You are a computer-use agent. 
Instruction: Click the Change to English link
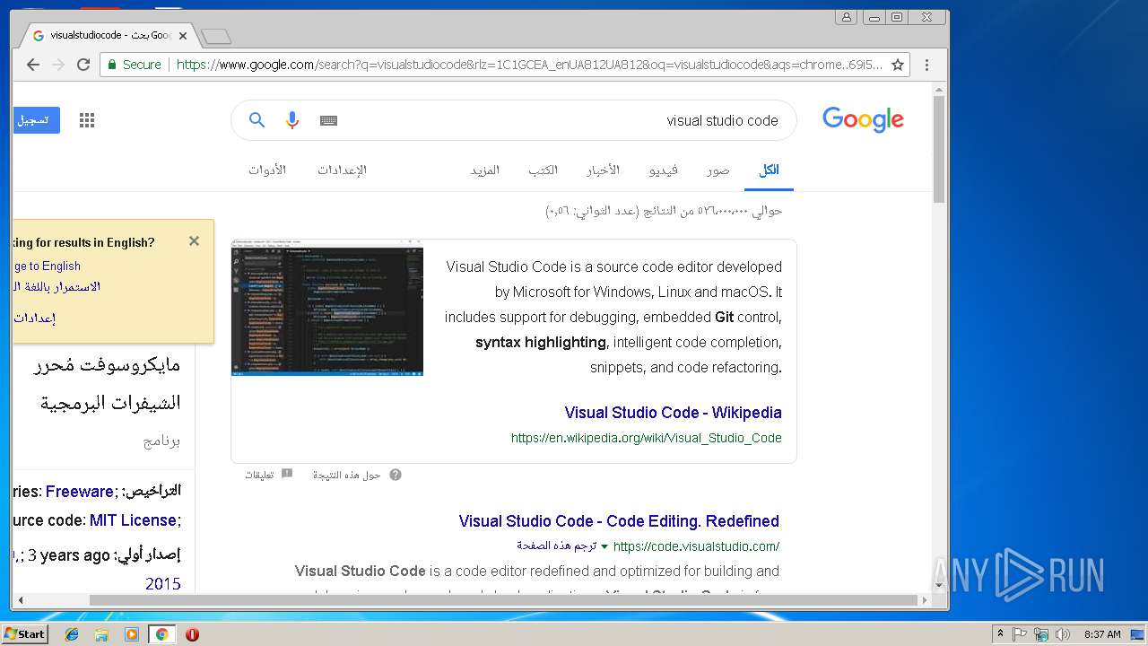point(47,266)
